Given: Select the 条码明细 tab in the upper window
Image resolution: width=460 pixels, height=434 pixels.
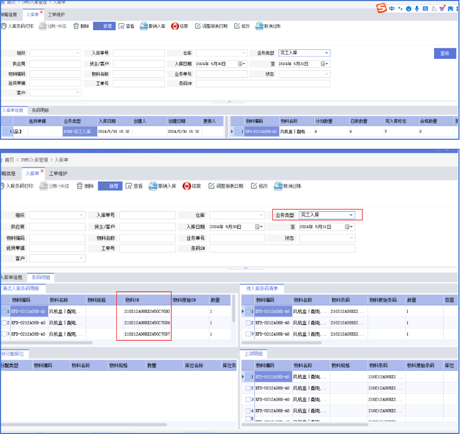Looking at the screenshot, I should click(40, 111).
